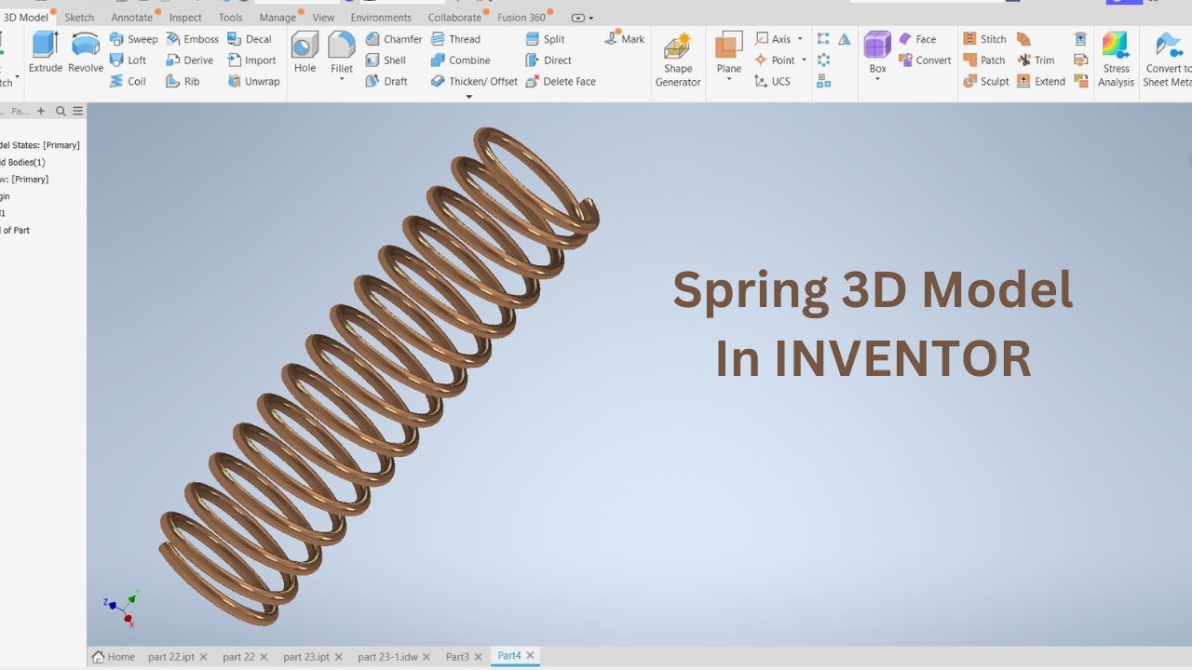Launch Stress Analysis
1192x670 pixels.
click(1116, 60)
